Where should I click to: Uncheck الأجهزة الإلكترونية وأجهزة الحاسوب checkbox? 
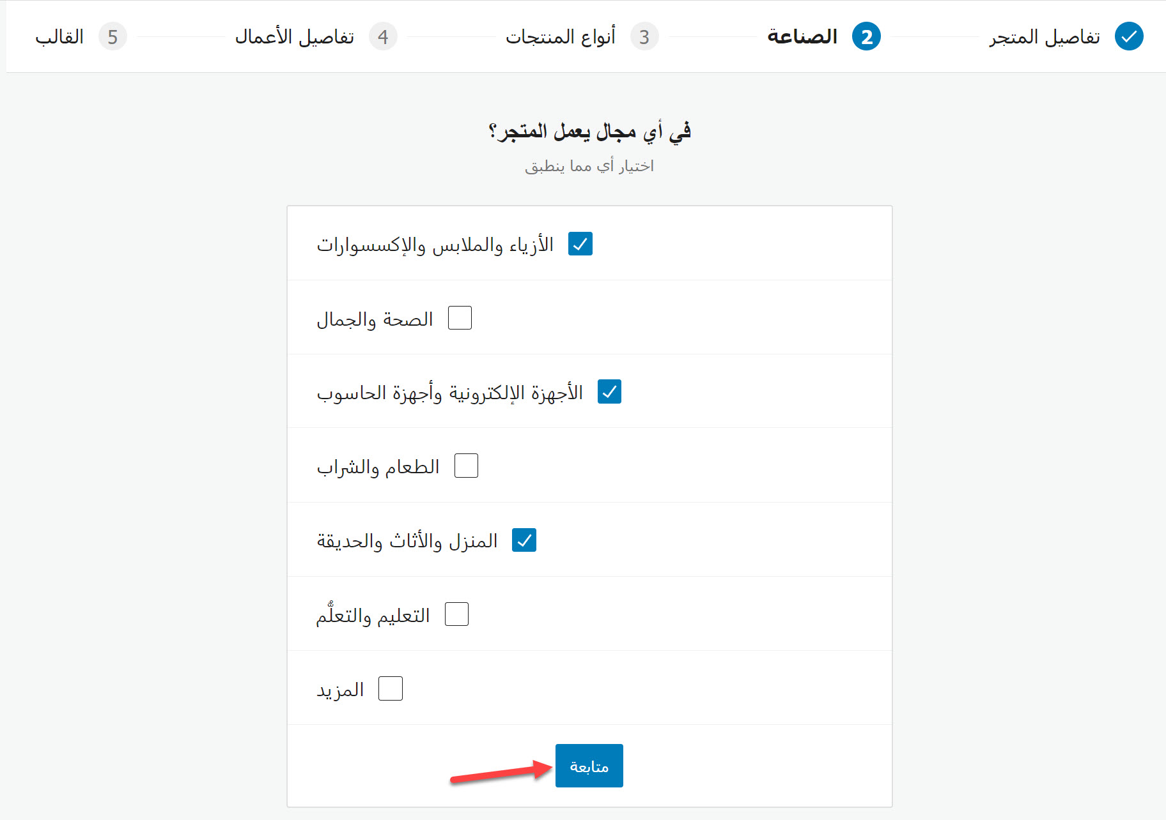(x=609, y=391)
